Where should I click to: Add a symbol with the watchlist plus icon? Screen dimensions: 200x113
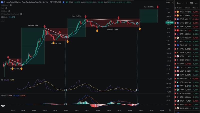(187, 3)
